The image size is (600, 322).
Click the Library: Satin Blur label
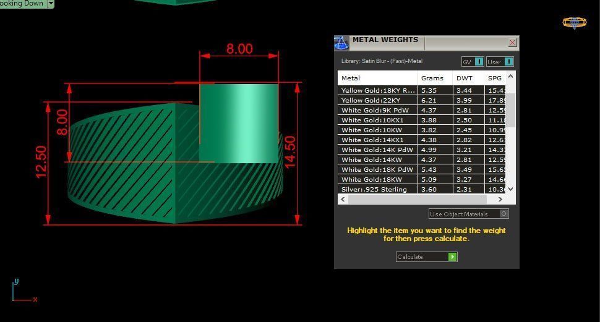coord(382,61)
